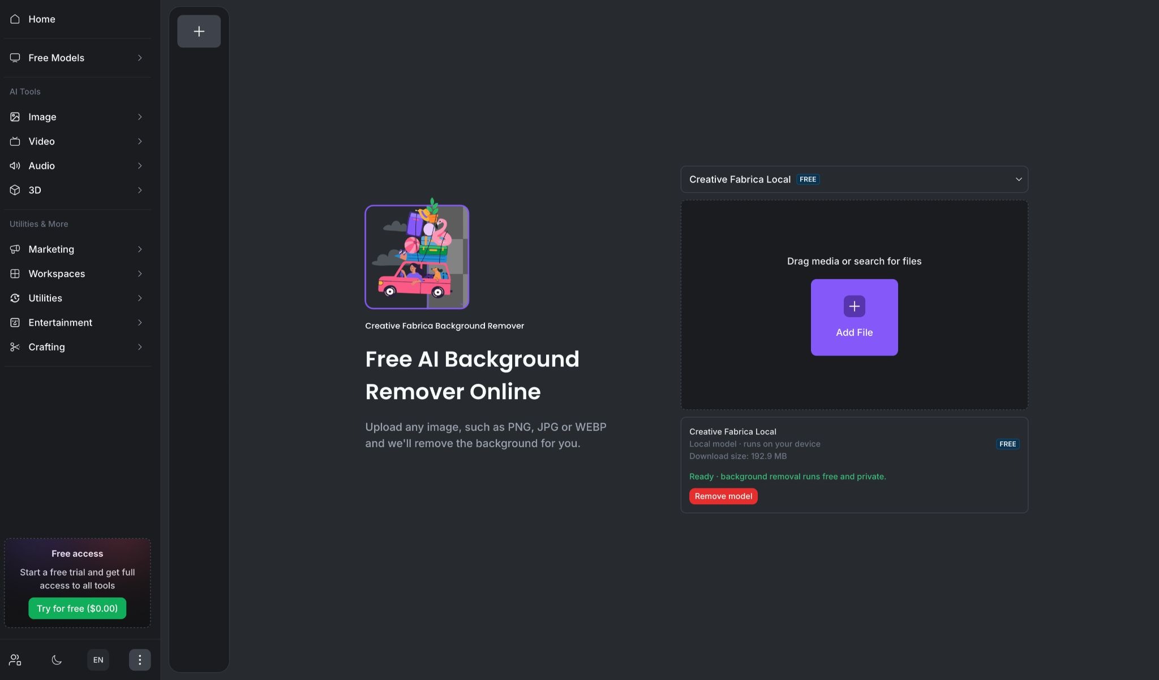This screenshot has width=1159, height=680.
Task: Click the Download size: 192.9 MB text
Action: point(738,456)
